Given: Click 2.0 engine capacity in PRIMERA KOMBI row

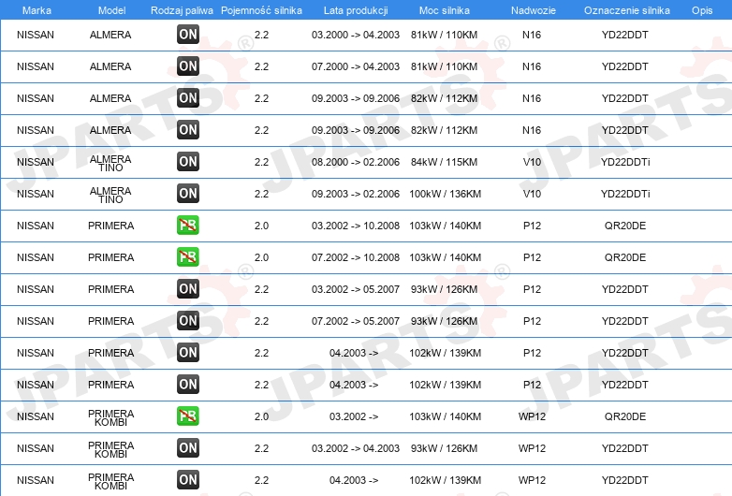Looking at the screenshot, I should (261, 416).
